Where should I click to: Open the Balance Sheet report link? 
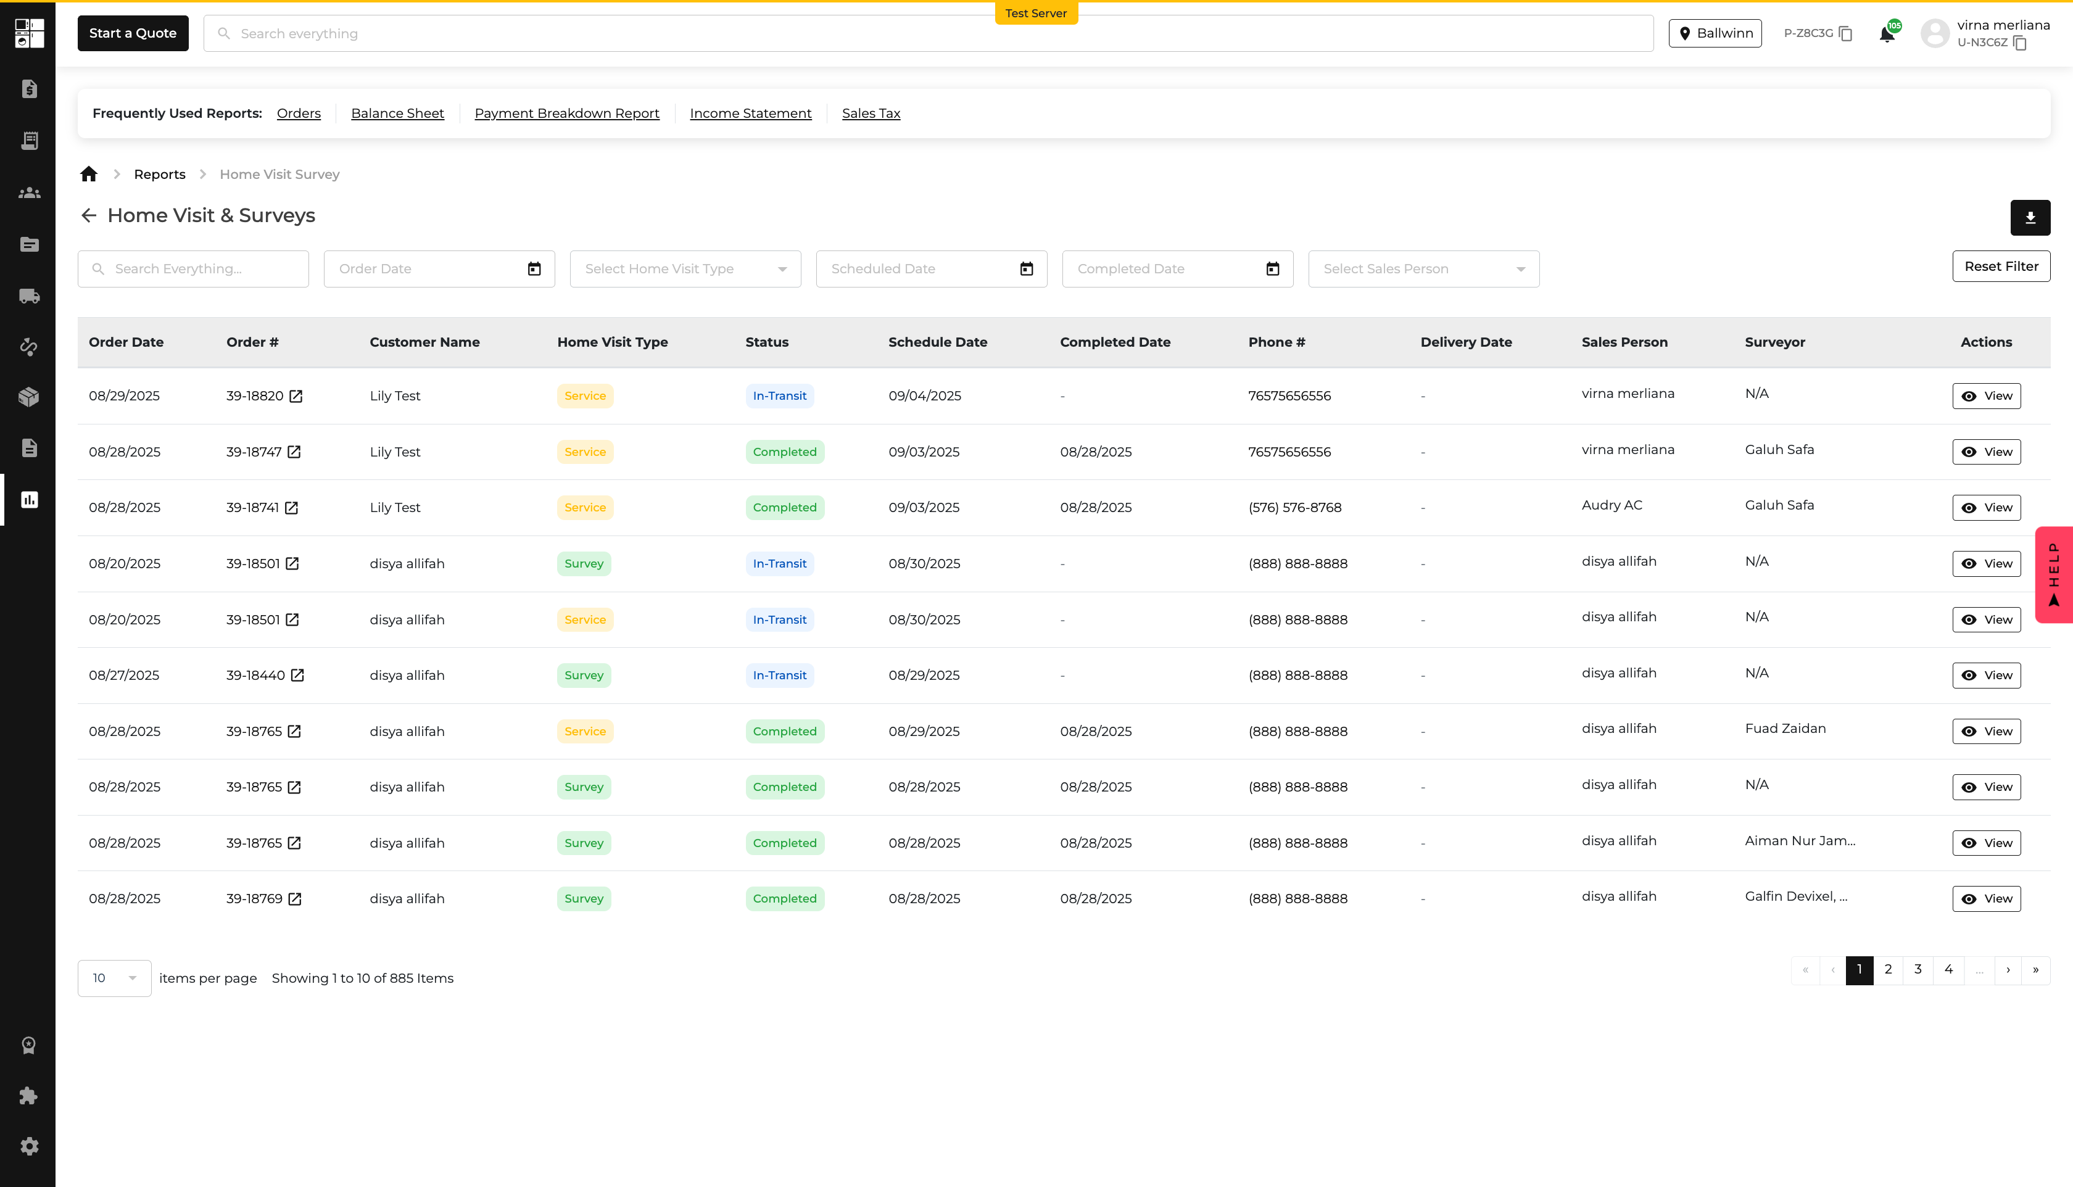(398, 114)
